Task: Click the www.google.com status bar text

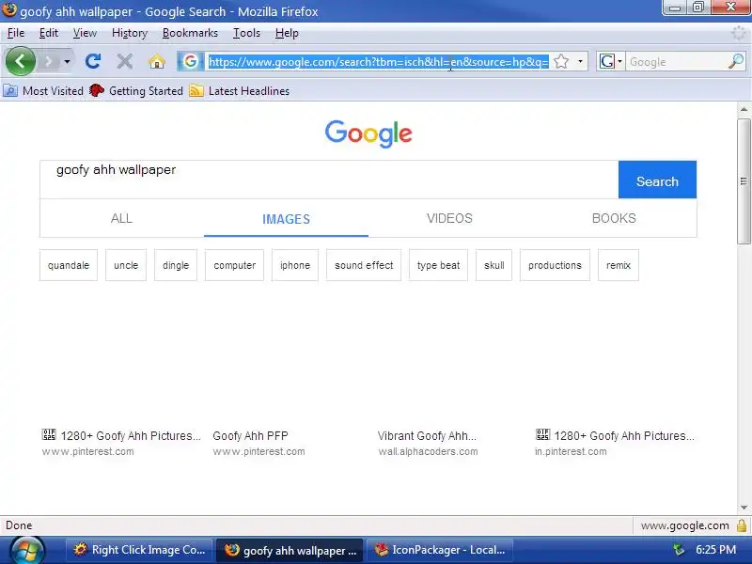Action: coord(685,525)
